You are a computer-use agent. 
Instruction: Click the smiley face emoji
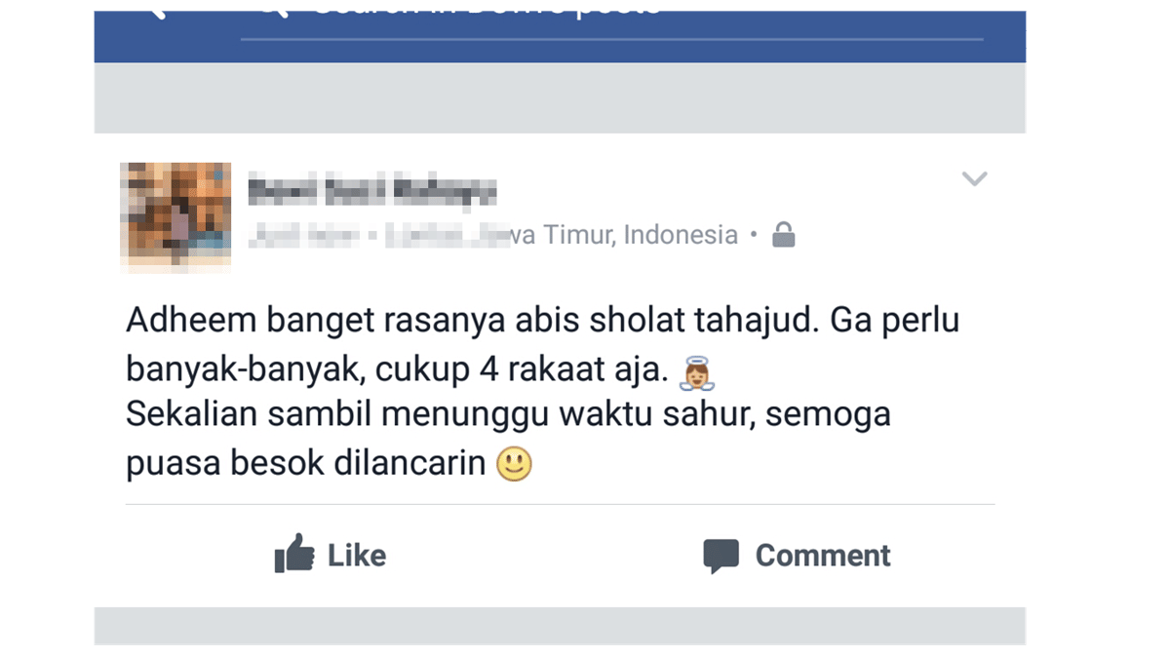click(x=514, y=463)
